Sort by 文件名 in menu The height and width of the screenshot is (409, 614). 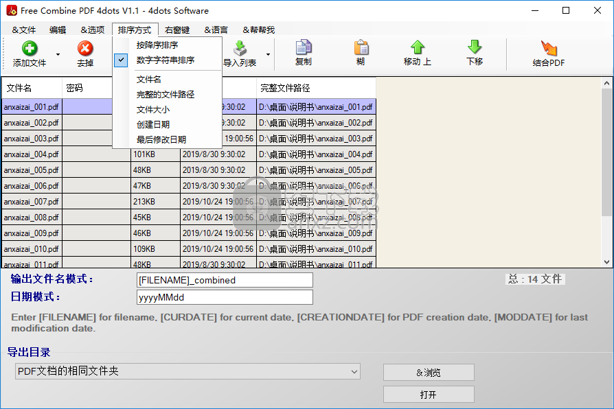click(x=149, y=80)
